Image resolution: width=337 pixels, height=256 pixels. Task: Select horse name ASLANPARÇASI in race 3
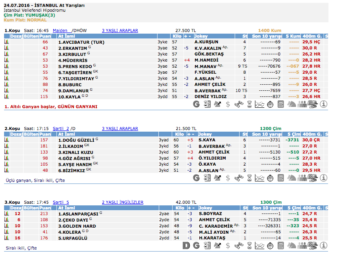click(x=78, y=213)
